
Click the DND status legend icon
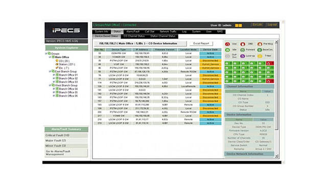coord(243,44)
